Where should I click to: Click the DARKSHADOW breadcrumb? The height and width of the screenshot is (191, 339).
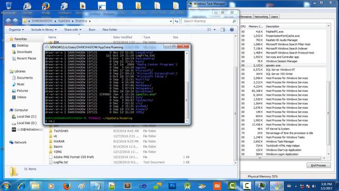[x=42, y=21]
